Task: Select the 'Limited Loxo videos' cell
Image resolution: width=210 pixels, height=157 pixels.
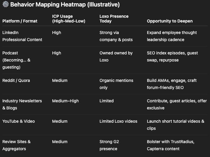Action: [x=118, y=121]
